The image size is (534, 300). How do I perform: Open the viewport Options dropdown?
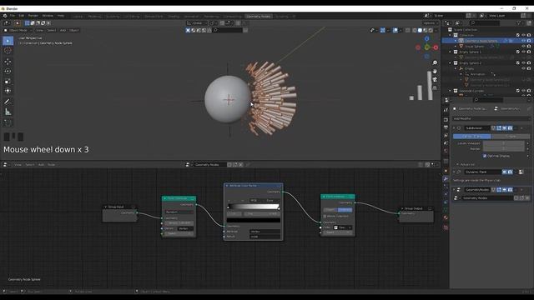pos(431,23)
